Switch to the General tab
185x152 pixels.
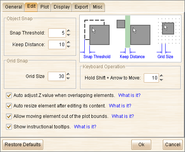14,7
